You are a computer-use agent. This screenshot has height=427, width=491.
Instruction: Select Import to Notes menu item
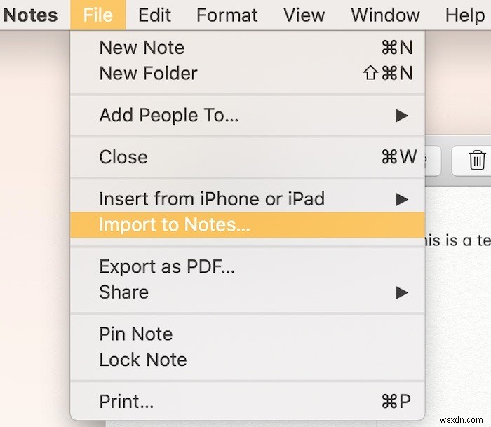[x=248, y=225]
